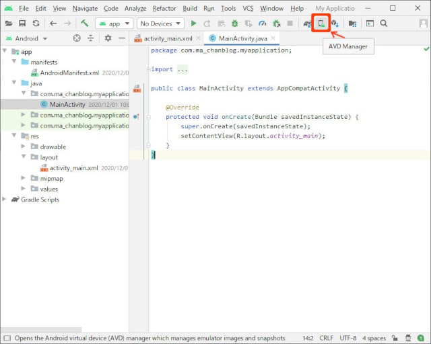Open the Android project view dropdown
The image size is (431, 344).
click(x=27, y=38)
